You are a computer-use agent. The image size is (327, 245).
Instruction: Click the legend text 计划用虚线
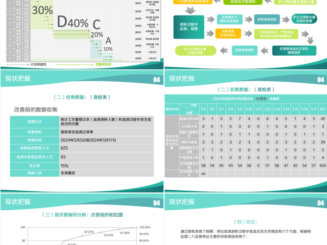(x=38, y=65)
